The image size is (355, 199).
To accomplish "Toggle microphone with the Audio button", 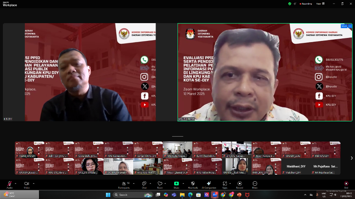I will click(x=9, y=184).
